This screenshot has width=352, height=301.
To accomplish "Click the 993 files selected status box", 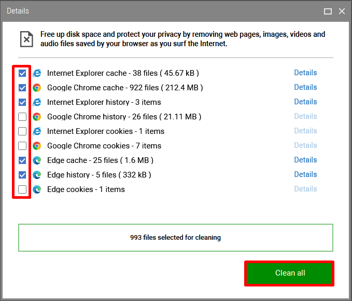I will click(176, 238).
